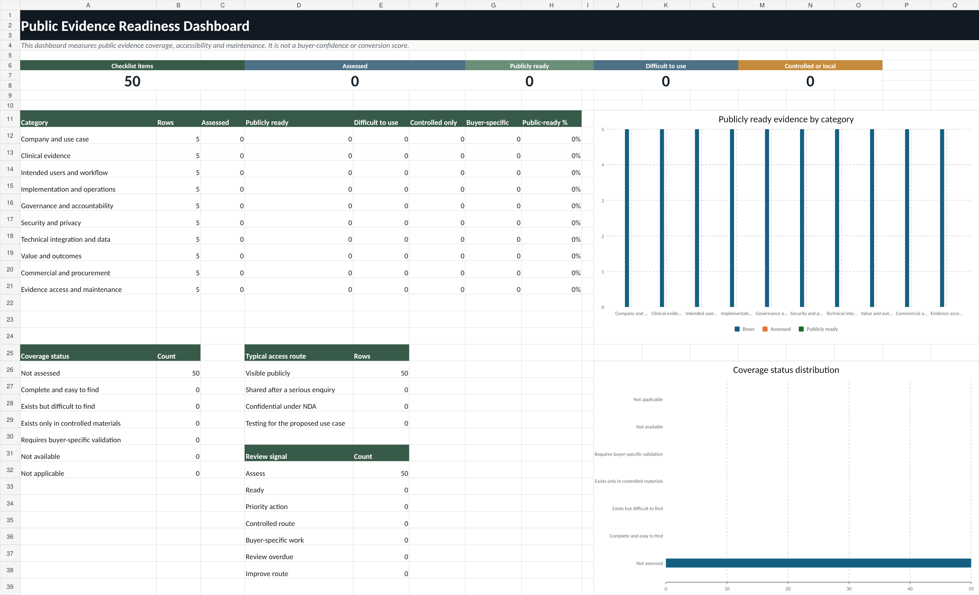
Task: Select the Priority action cell
Action: tap(299, 503)
